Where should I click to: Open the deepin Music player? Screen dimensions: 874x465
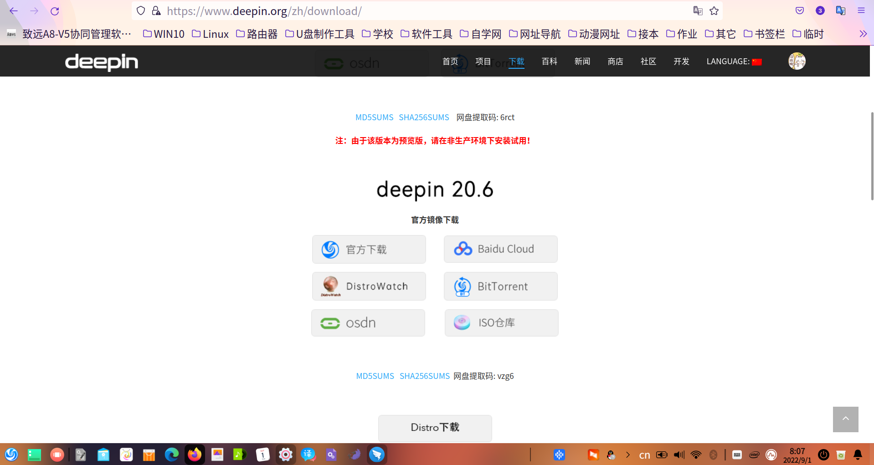240,455
